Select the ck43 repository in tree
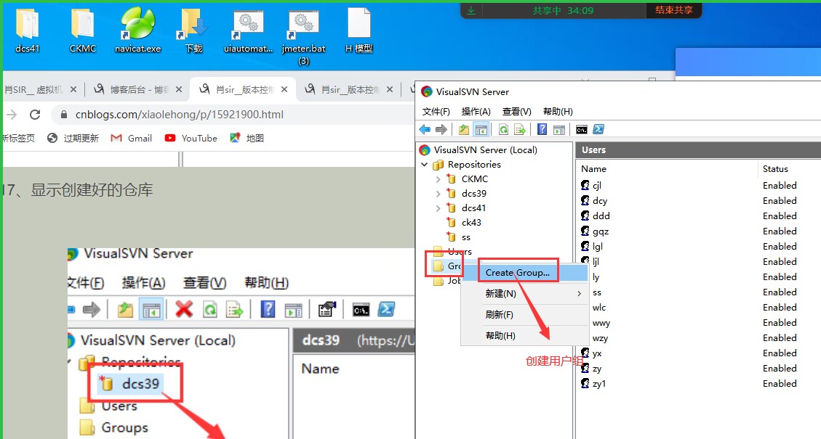This screenshot has width=821, height=439. 471,223
